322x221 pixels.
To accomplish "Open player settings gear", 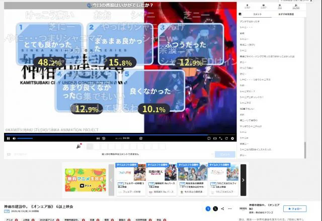I will coord(232,138).
